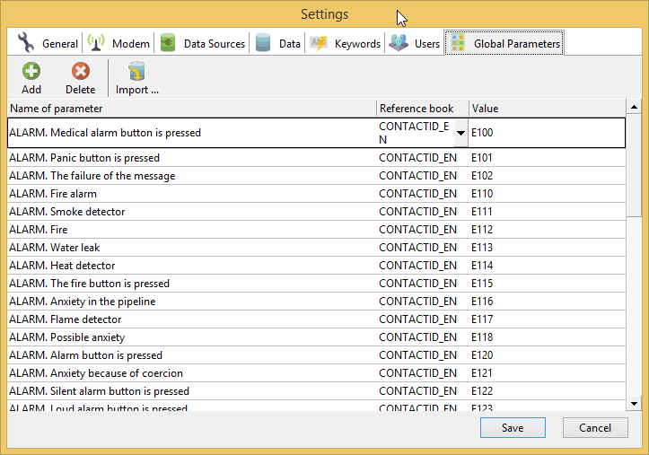Screen dimensions: 649x455
Task: Click the Add label in toolbar
Action: coord(31,90)
